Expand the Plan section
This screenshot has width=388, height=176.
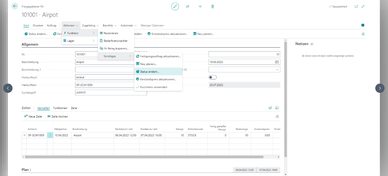[27, 170]
